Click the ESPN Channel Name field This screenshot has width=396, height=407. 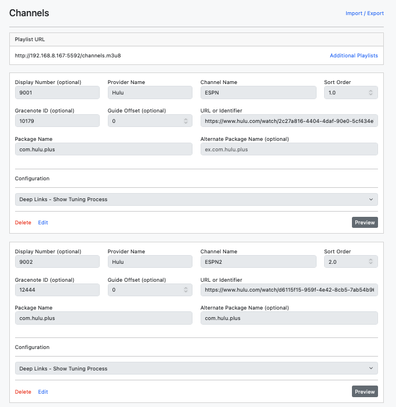tap(258, 93)
